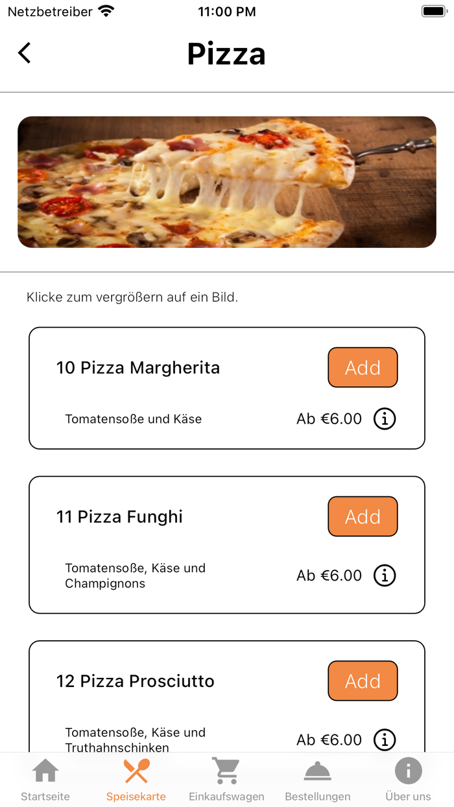The height and width of the screenshot is (807, 454).
Task: Enlarge the pizza header image
Action: point(227,182)
